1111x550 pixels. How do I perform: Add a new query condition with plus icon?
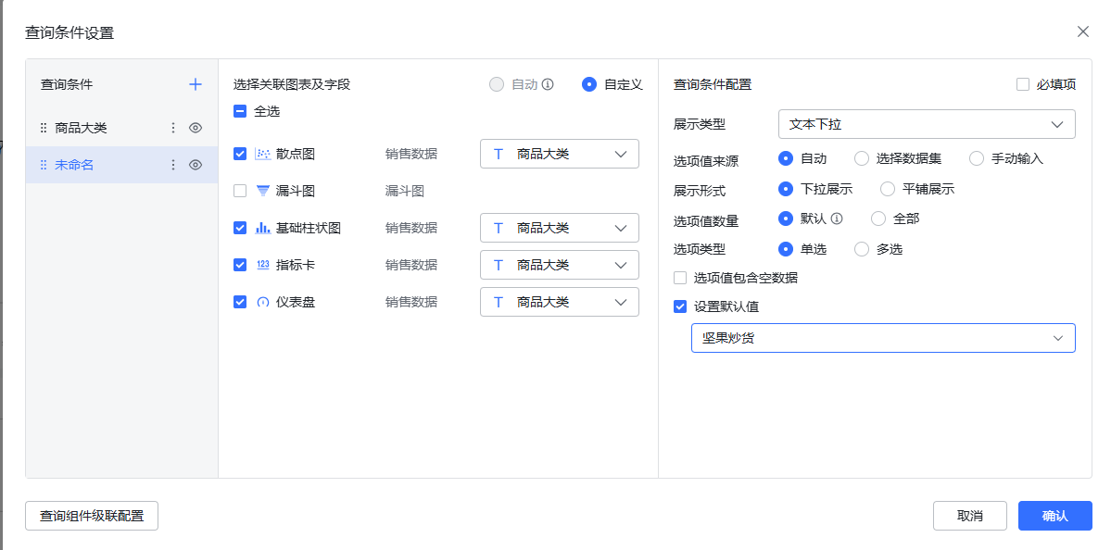196,84
